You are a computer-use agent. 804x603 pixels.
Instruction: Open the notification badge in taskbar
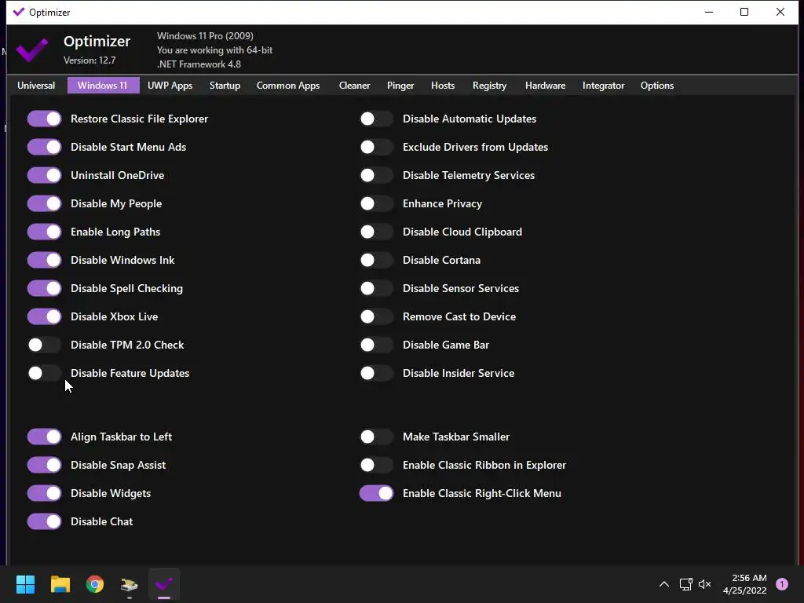click(782, 584)
